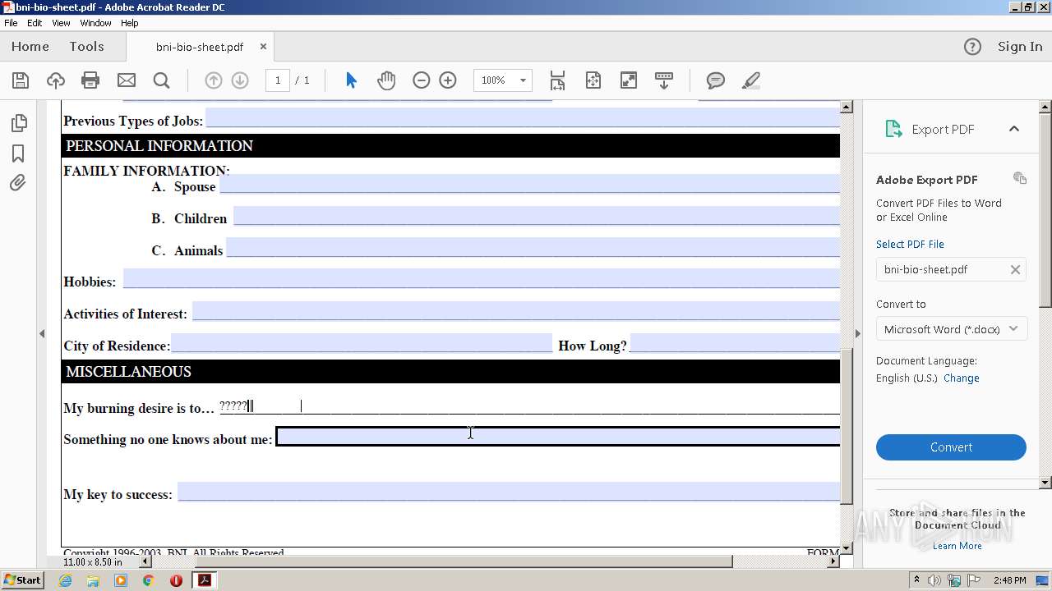Viewport: 1052px width, 591px height.
Task: Click the Something no one knows field
Action: click(558, 437)
